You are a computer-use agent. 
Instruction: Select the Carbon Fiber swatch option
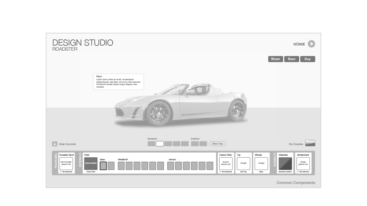tap(226, 163)
